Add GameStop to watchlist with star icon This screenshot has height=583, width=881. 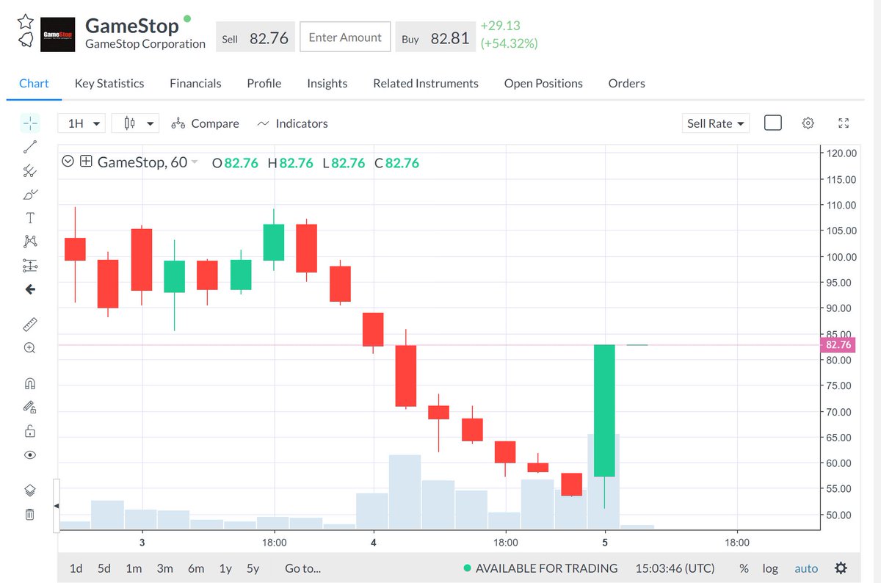(x=26, y=21)
